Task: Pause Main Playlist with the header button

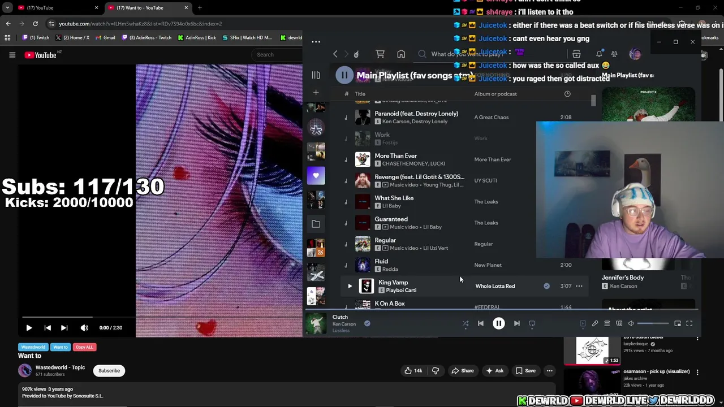Action: 344,75
